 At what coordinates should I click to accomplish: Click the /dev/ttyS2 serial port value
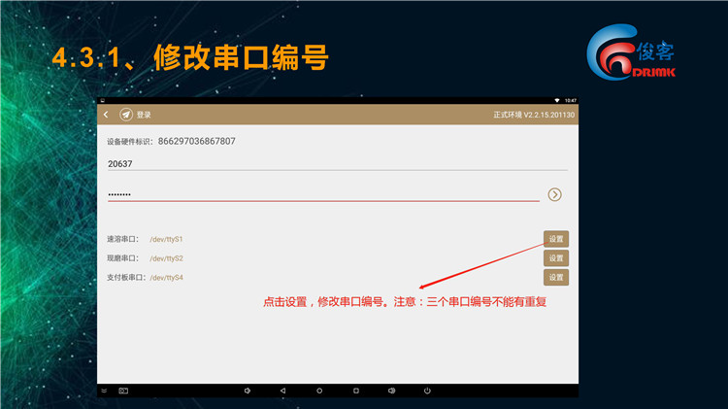click(166, 258)
